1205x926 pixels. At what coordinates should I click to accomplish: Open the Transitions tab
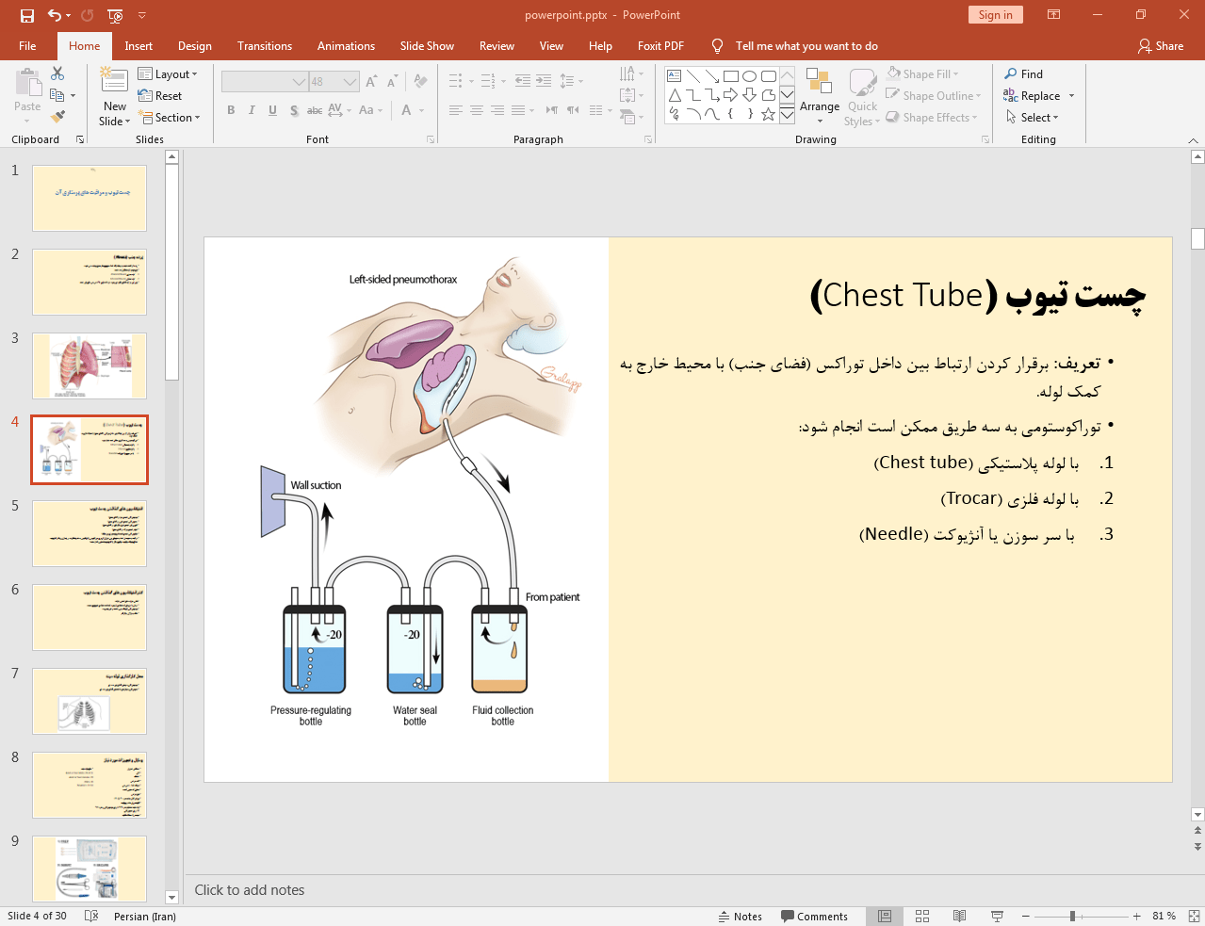point(265,46)
